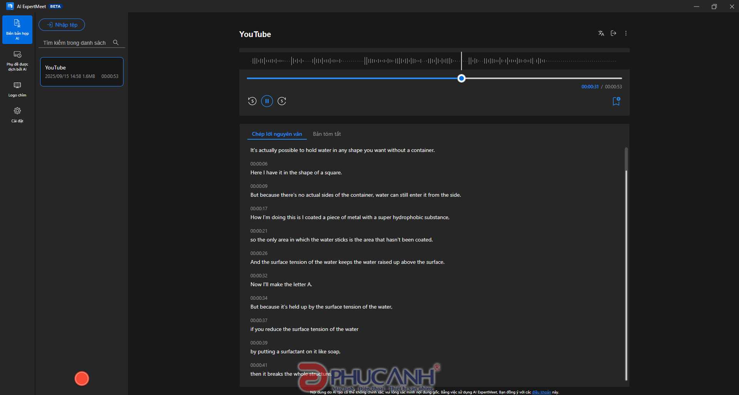Image resolution: width=739 pixels, height=395 pixels.
Task: Skip forward 5 seconds
Action: coord(282,101)
